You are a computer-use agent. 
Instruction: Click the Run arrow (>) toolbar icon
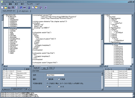(45, 8)
